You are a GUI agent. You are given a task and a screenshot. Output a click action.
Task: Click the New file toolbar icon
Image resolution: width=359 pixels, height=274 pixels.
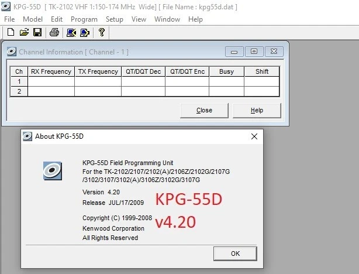(x=11, y=32)
